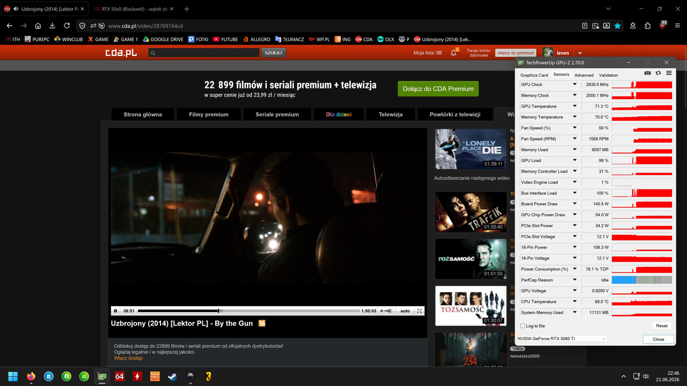Screen dimensions: 687x386
Task: Click the GPU-Z refresh icon
Action: coord(658,73)
